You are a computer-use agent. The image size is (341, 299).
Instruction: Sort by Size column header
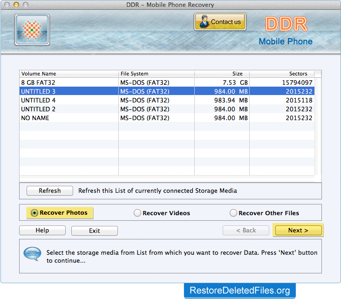pos(222,74)
